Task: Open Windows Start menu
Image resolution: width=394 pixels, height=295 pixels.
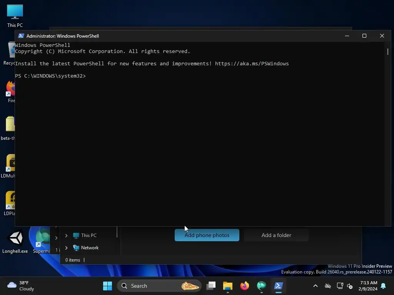Action: [108, 286]
